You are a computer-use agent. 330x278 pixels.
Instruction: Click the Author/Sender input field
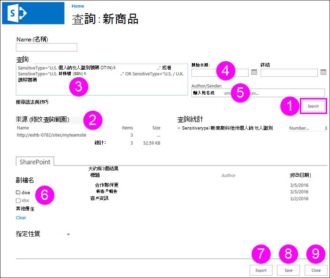[258, 93]
